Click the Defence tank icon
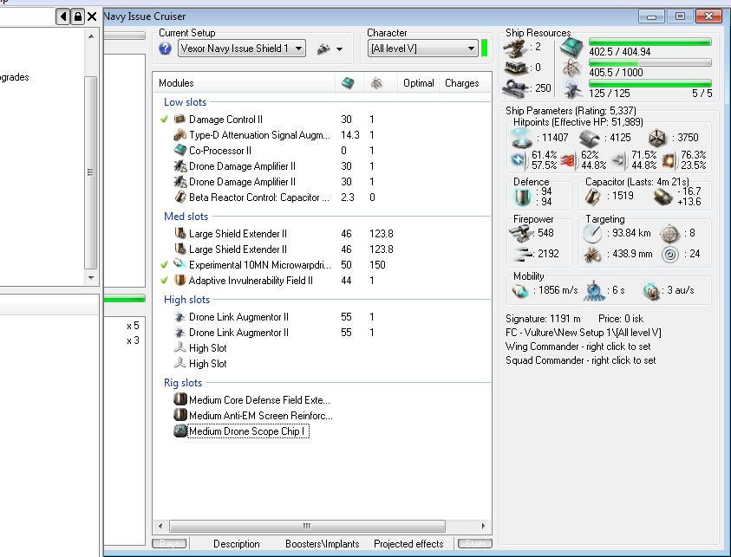Image resolution: width=731 pixels, height=557 pixels. click(522, 197)
